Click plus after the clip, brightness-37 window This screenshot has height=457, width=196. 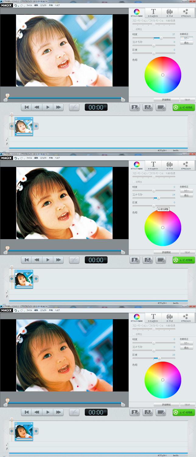[x=36, y=126]
